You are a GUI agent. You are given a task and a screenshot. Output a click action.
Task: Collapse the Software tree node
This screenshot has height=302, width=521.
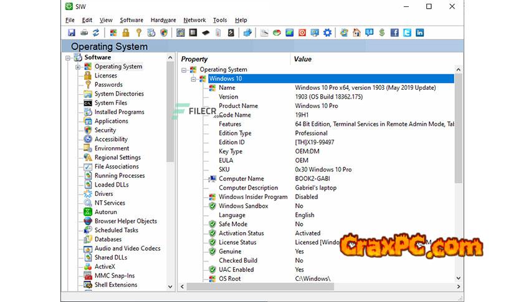pyautogui.click(x=69, y=57)
